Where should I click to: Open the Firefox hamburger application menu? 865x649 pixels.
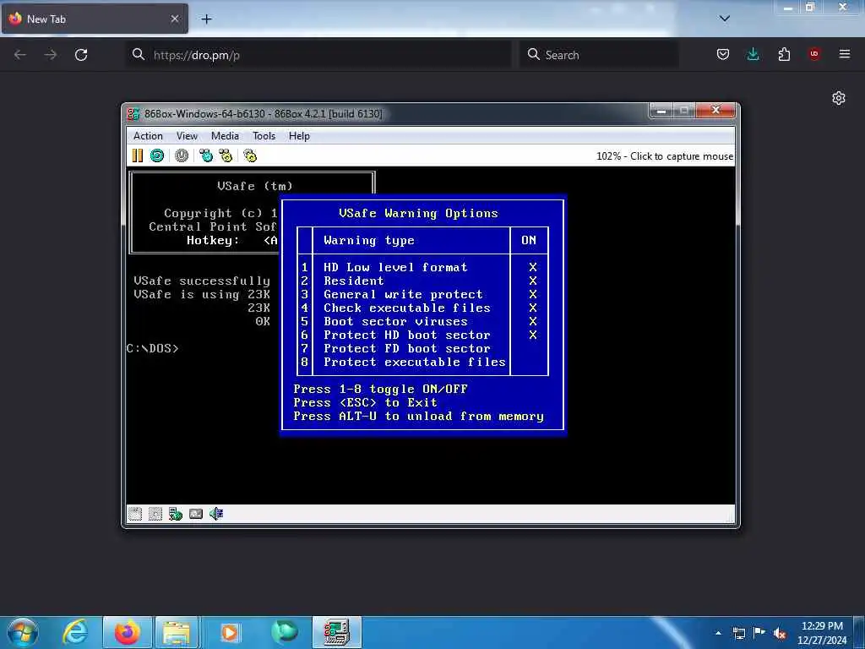pyautogui.click(x=845, y=54)
